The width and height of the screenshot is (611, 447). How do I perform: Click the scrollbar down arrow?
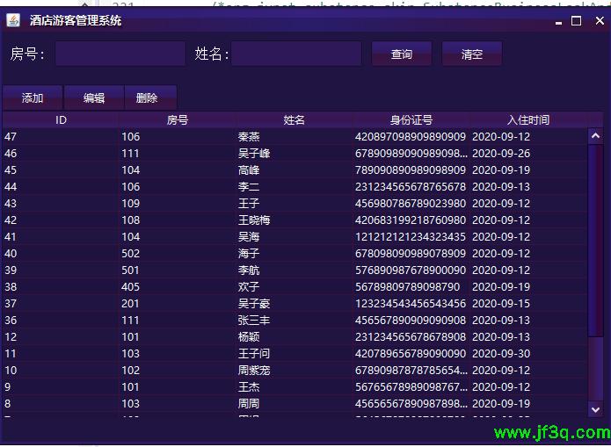[595, 409]
